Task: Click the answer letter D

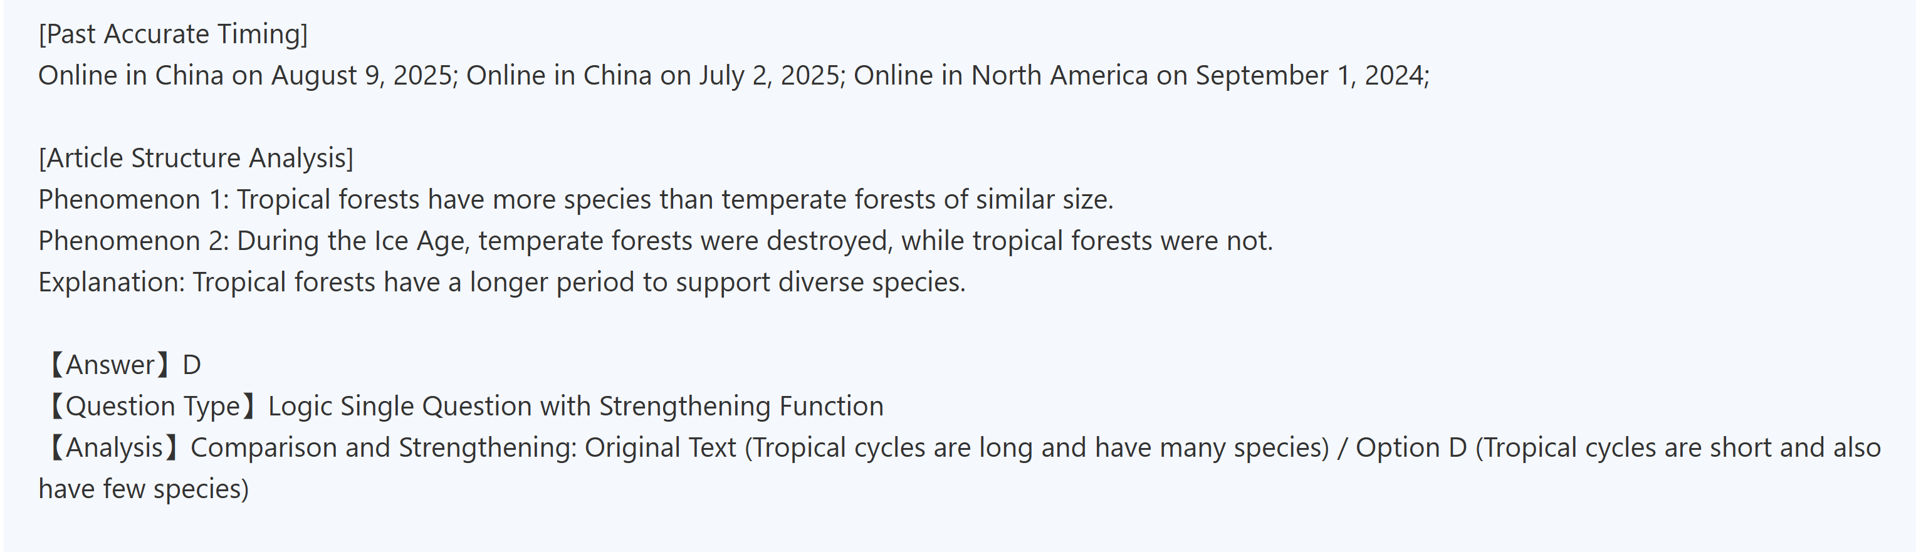Action: (x=192, y=365)
